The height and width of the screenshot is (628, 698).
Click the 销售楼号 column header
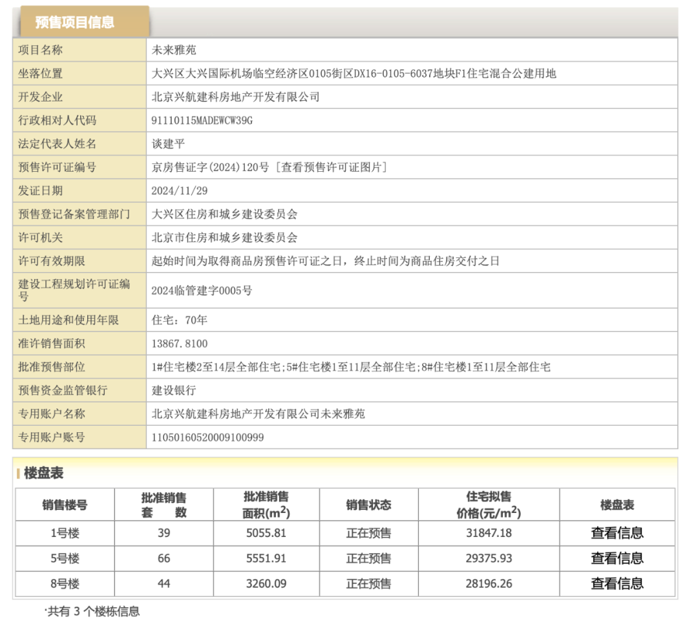click(x=65, y=505)
